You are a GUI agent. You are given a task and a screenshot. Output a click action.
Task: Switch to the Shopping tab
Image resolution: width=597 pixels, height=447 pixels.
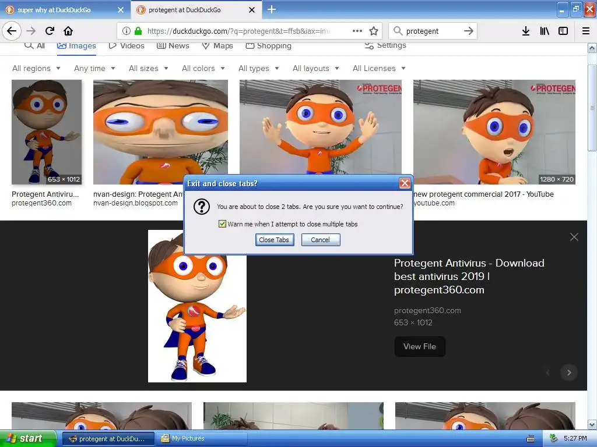268,45
